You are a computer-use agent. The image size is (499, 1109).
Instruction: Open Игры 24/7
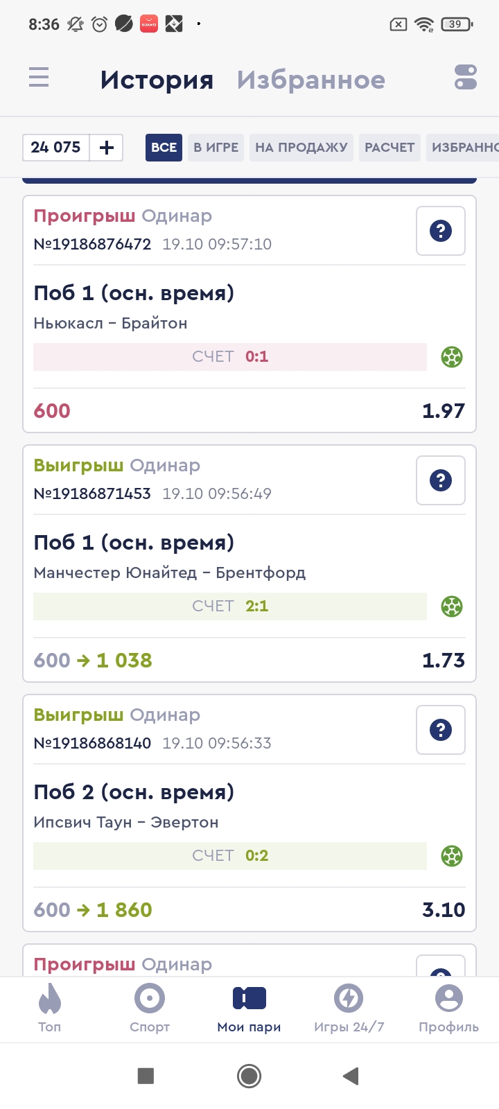[x=349, y=1008]
